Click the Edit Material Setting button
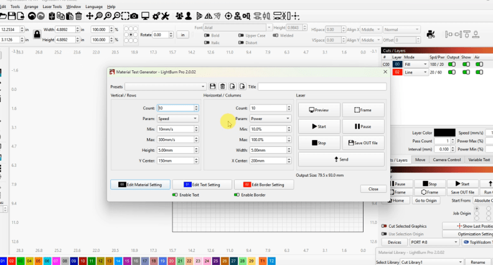The width and height of the screenshot is (493, 265). (139, 185)
